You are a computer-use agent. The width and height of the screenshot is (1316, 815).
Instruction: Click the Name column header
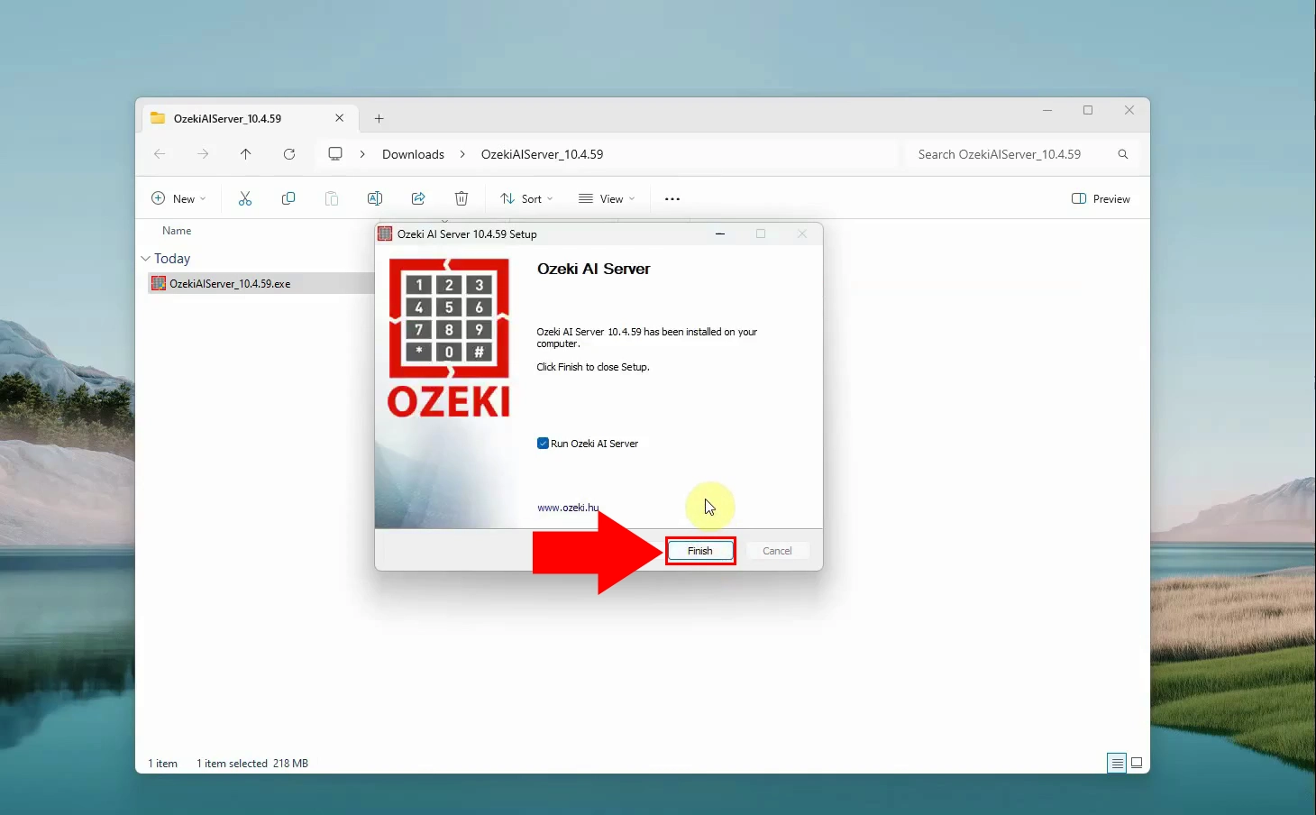[177, 231]
